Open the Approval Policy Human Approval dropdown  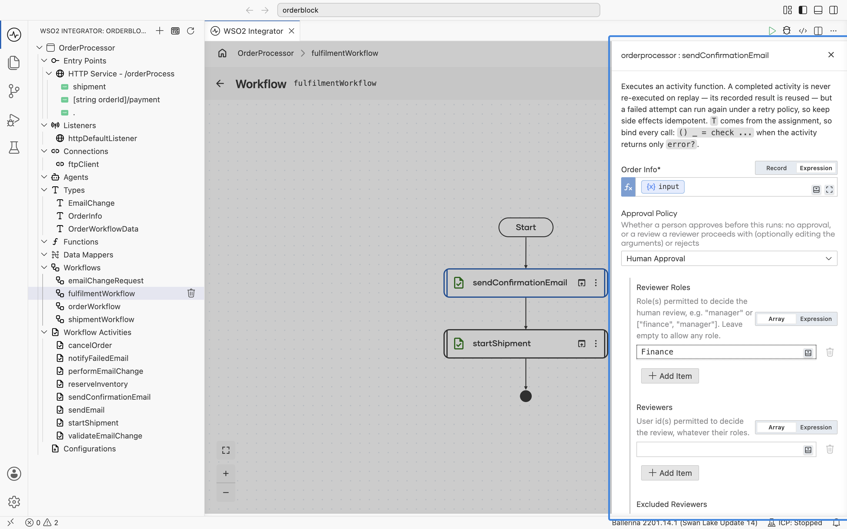tap(729, 259)
